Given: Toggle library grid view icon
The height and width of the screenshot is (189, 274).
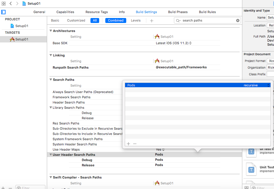Looking at the screenshot, I should [x=246, y=188].
